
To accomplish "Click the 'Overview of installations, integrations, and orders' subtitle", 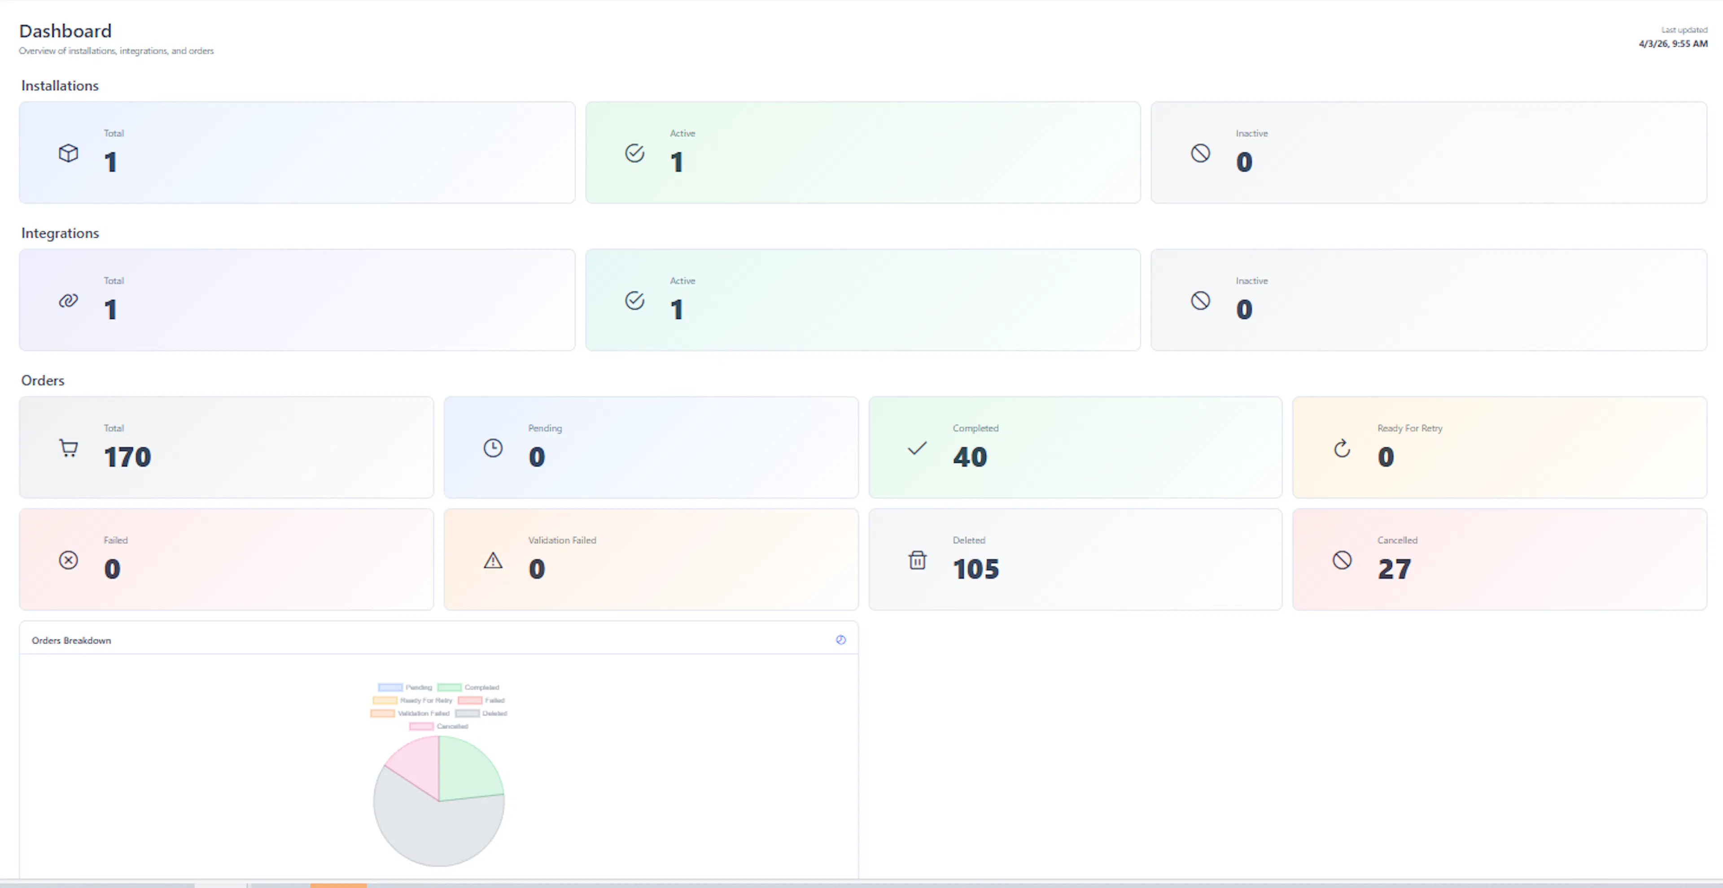I will [116, 51].
